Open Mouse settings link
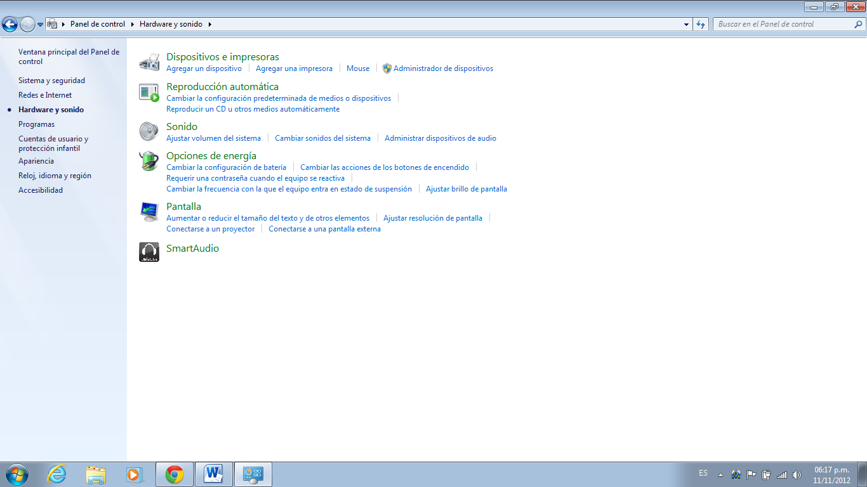This screenshot has height=487, width=867. (357, 68)
